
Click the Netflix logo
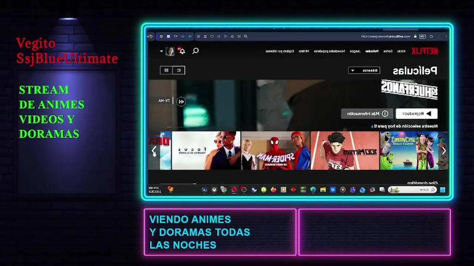424,51
